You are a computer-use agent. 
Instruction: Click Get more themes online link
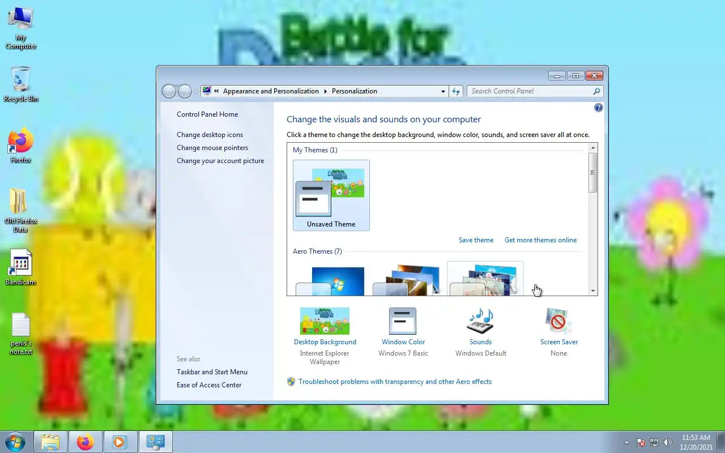pos(540,240)
